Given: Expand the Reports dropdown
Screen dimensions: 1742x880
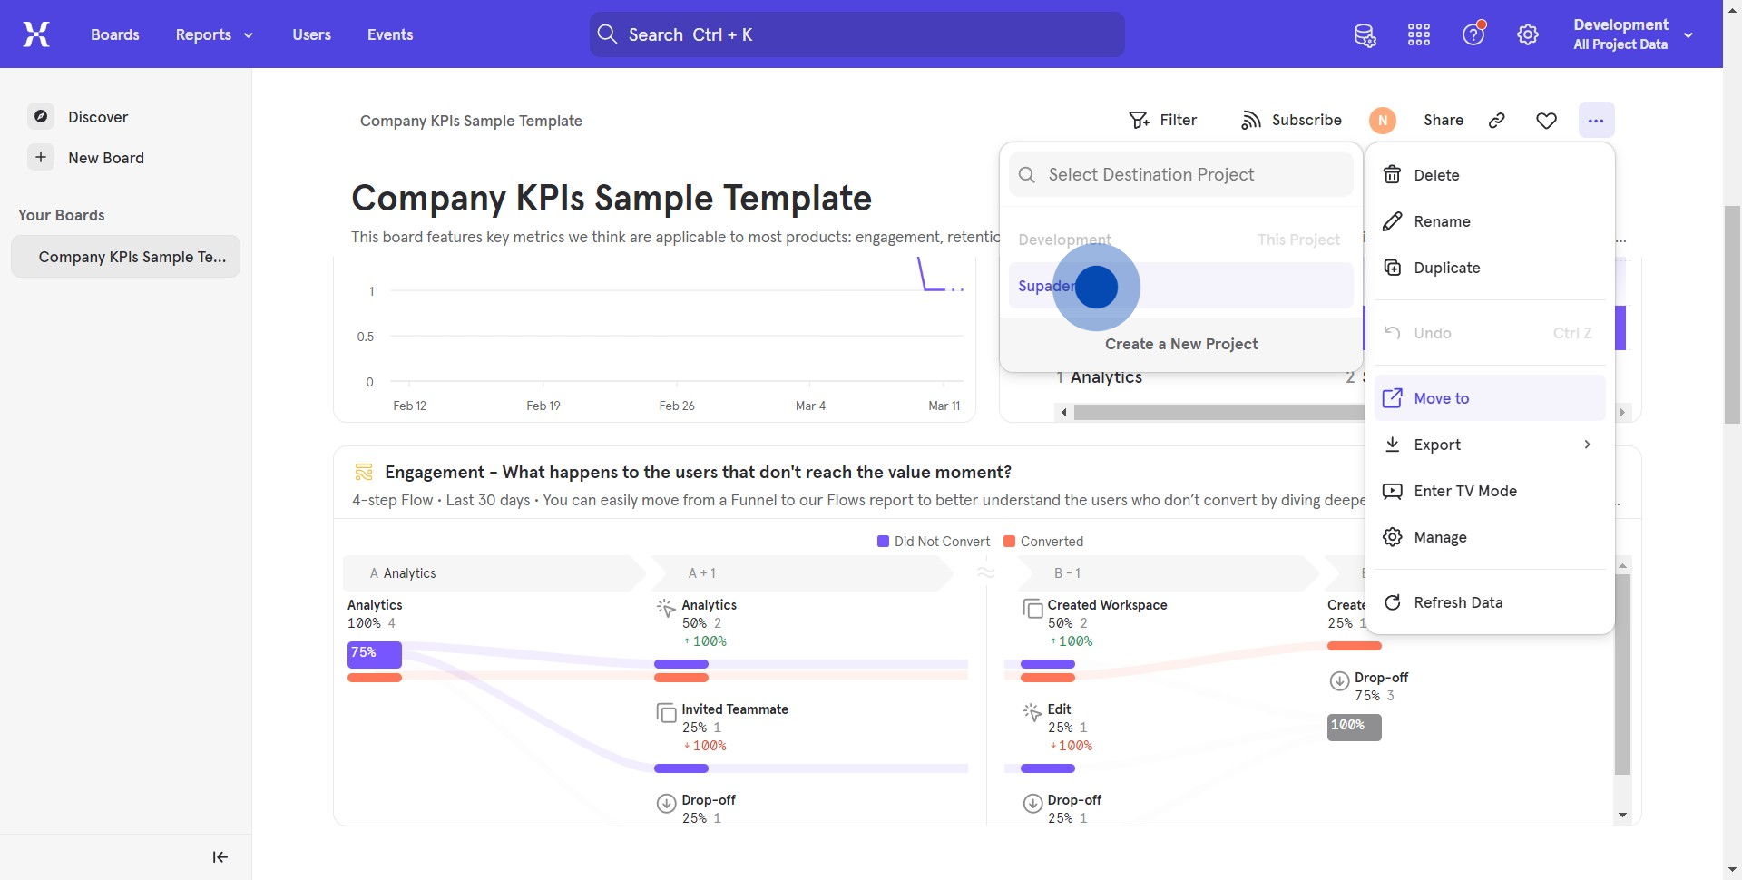Looking at the screenshot, I should 214,34.
